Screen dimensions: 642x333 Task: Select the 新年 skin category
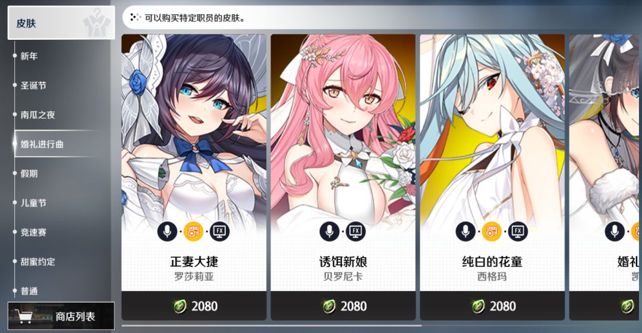(x=29, y=56)
